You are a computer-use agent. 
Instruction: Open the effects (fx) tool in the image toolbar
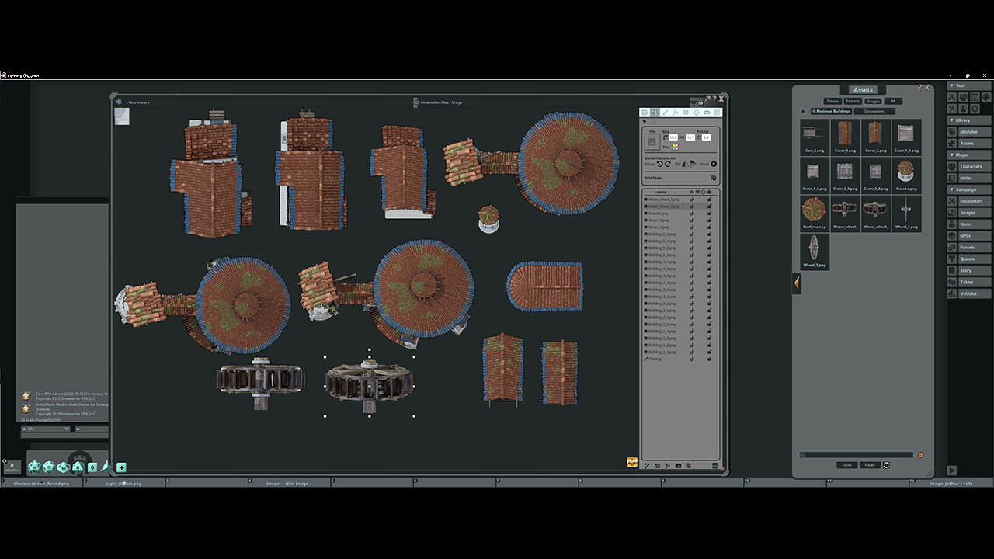[x=676, y=112]
